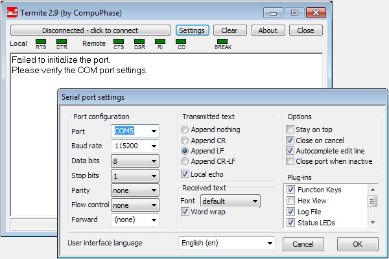Open the Baud rate dropdown

[x=135, y=146]
